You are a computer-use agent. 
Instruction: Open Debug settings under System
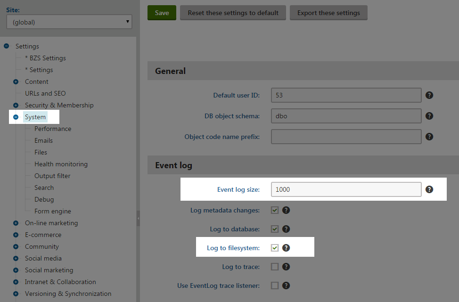(44, 199)
